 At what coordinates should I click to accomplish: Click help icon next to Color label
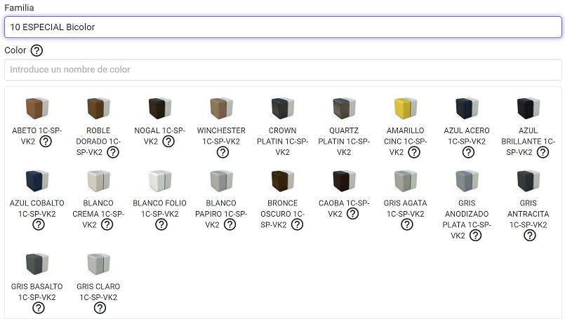[36, 50]
